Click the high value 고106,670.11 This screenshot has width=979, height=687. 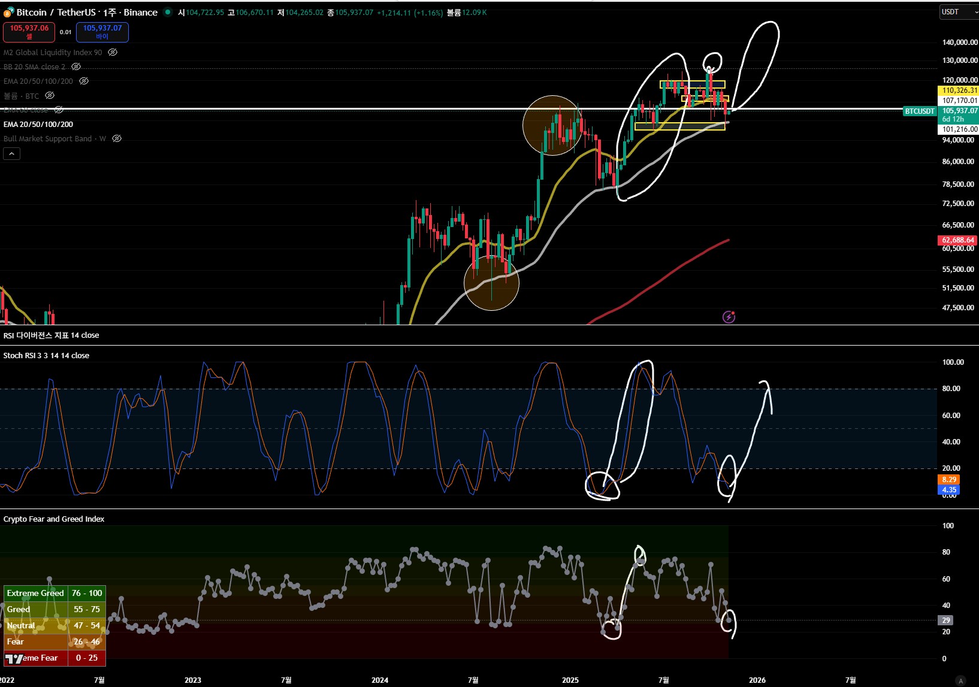tap(250, 12)
